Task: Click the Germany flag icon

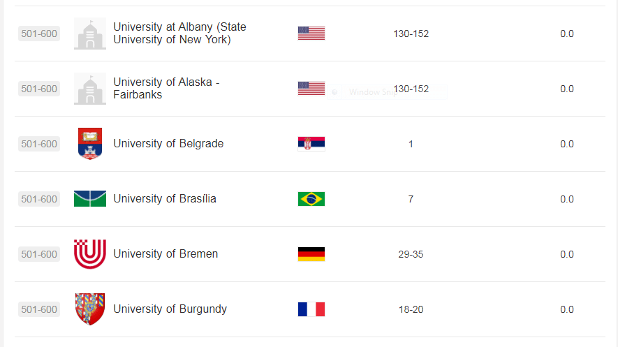Action: 311,254
